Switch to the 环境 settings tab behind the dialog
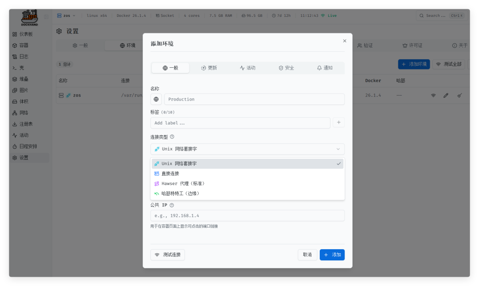This screenshot has width=479, height=286. (128, 46)
